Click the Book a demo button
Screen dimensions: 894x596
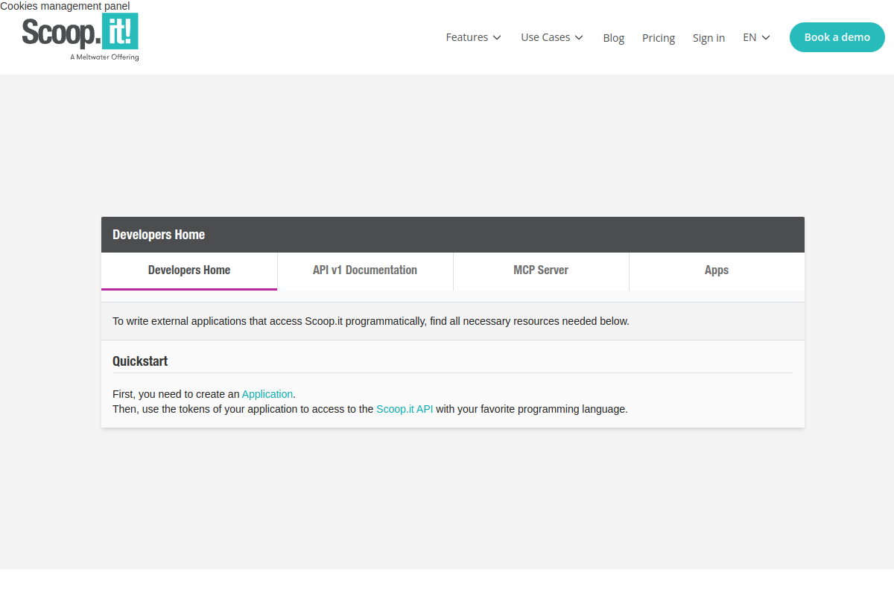click(x=837, y=37)
